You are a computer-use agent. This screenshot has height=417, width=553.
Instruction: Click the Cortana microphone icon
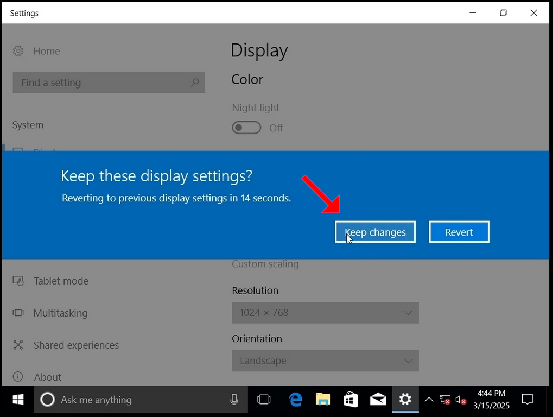click(234, 400)
